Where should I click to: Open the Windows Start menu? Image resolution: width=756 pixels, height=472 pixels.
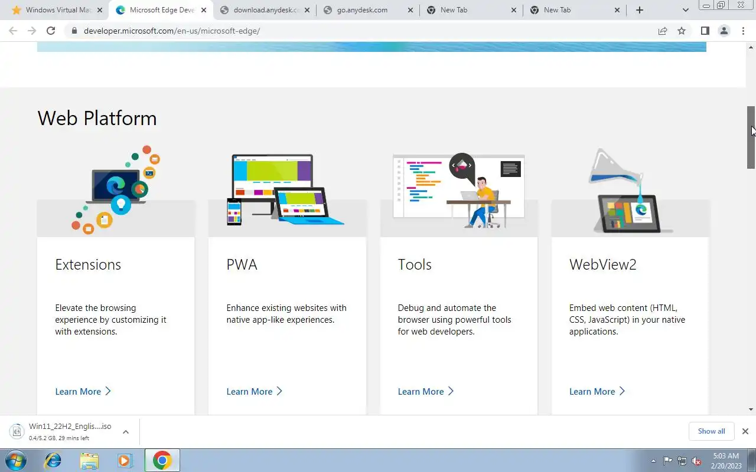[16, 460]
